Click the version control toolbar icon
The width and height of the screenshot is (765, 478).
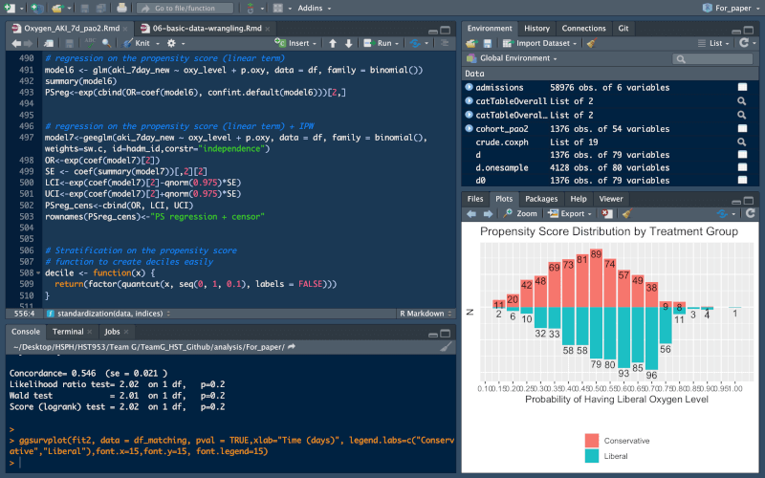click(x=251, y=8)
